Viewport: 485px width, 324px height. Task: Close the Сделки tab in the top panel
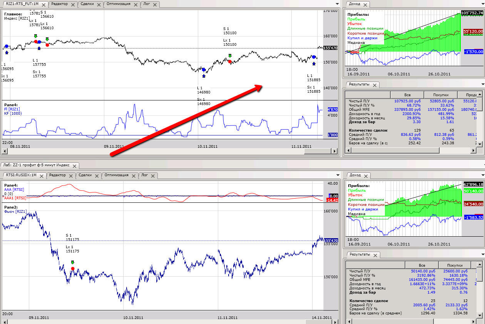tap(99, 5)
